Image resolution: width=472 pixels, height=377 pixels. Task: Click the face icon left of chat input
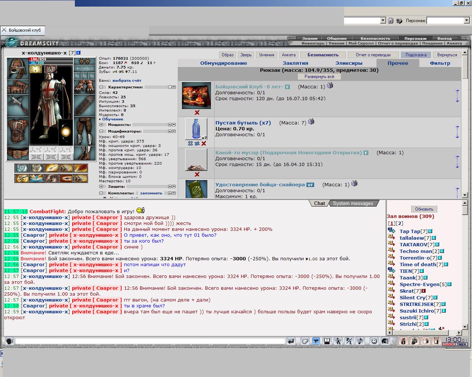(x=10, y=341)
